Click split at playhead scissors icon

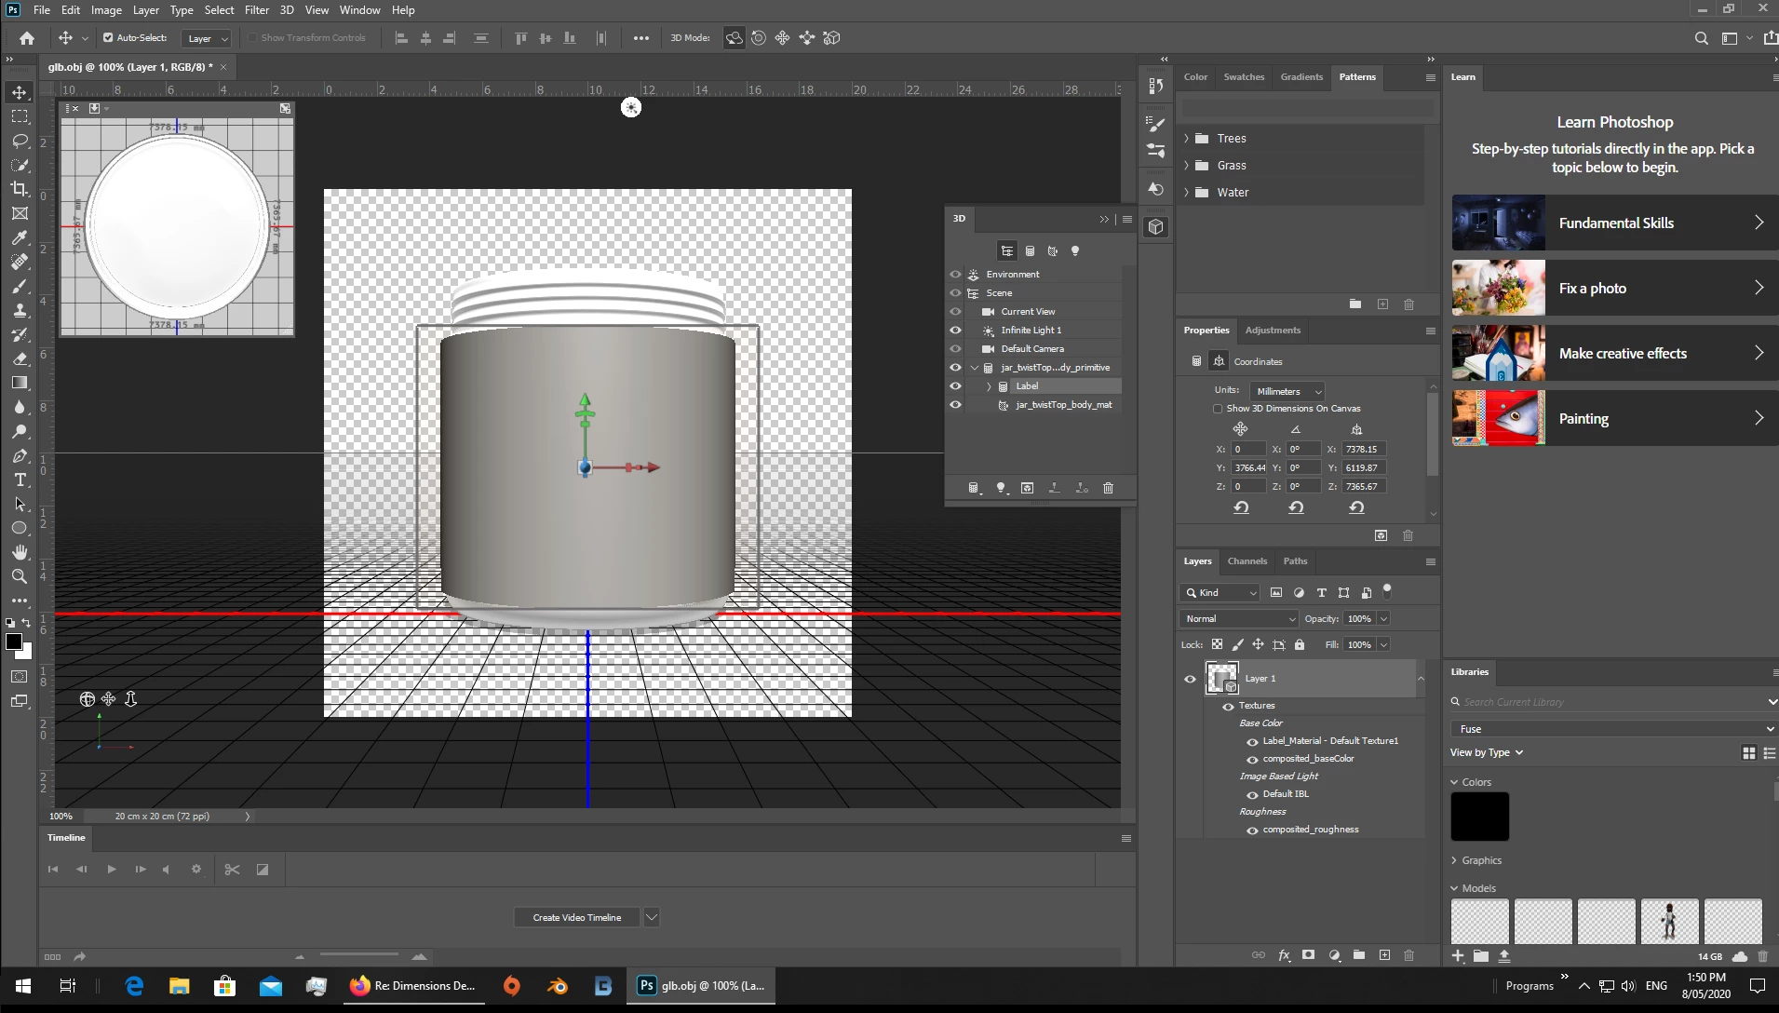pos(232,870)
